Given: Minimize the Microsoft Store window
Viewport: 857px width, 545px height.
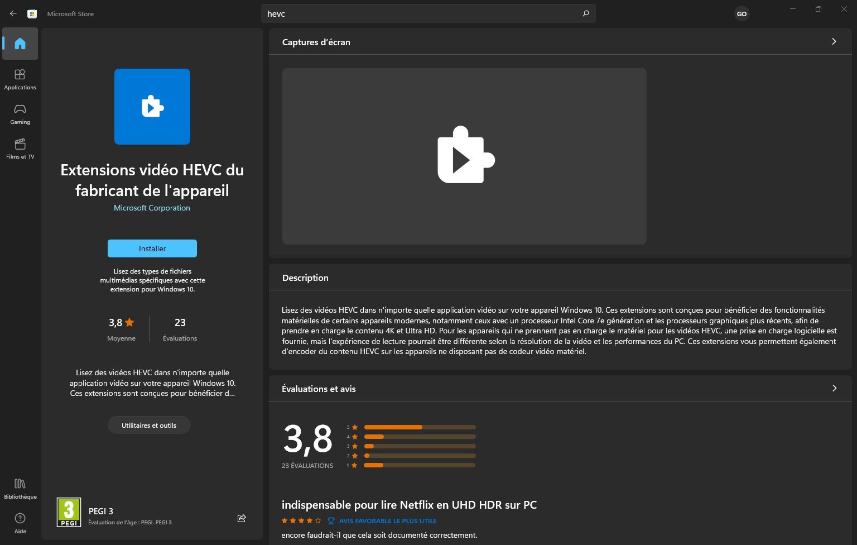Looking at the screenshot, I should [x=792, y=9].
